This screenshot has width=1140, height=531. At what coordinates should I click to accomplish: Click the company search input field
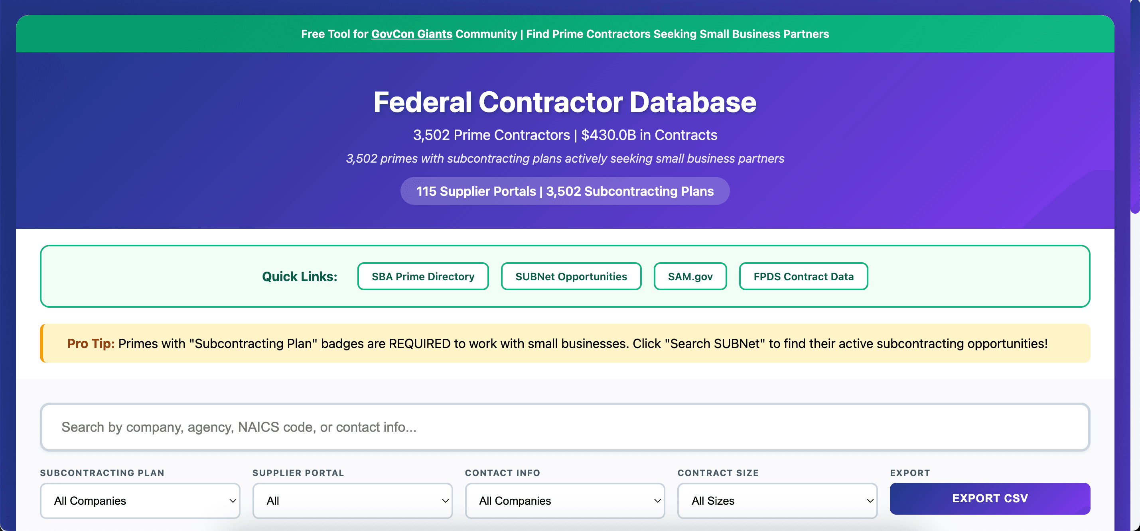(x=565, y=427)
